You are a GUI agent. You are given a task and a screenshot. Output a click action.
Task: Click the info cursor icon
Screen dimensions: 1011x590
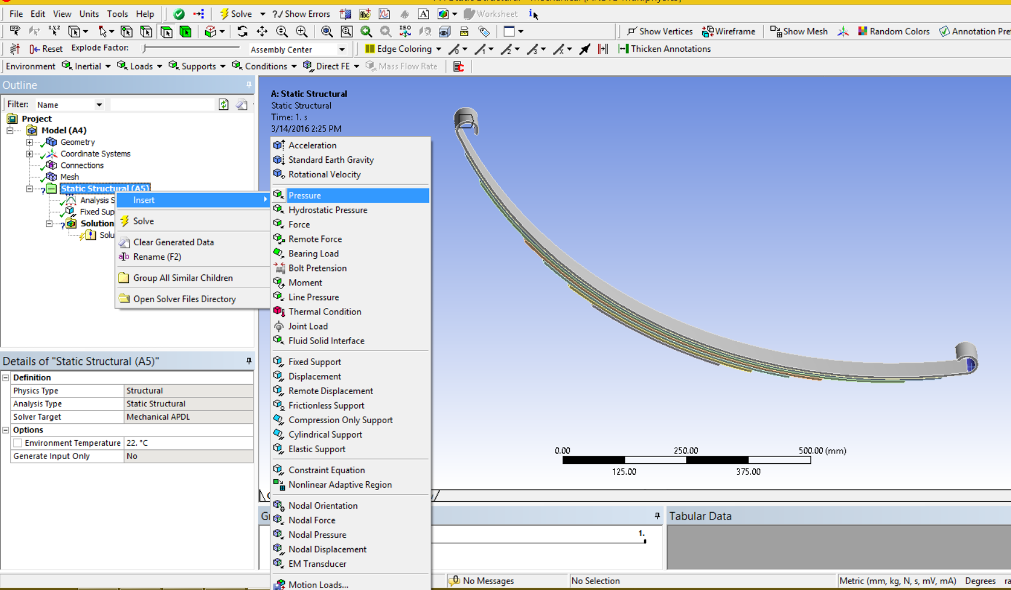(x=533, y=14)
